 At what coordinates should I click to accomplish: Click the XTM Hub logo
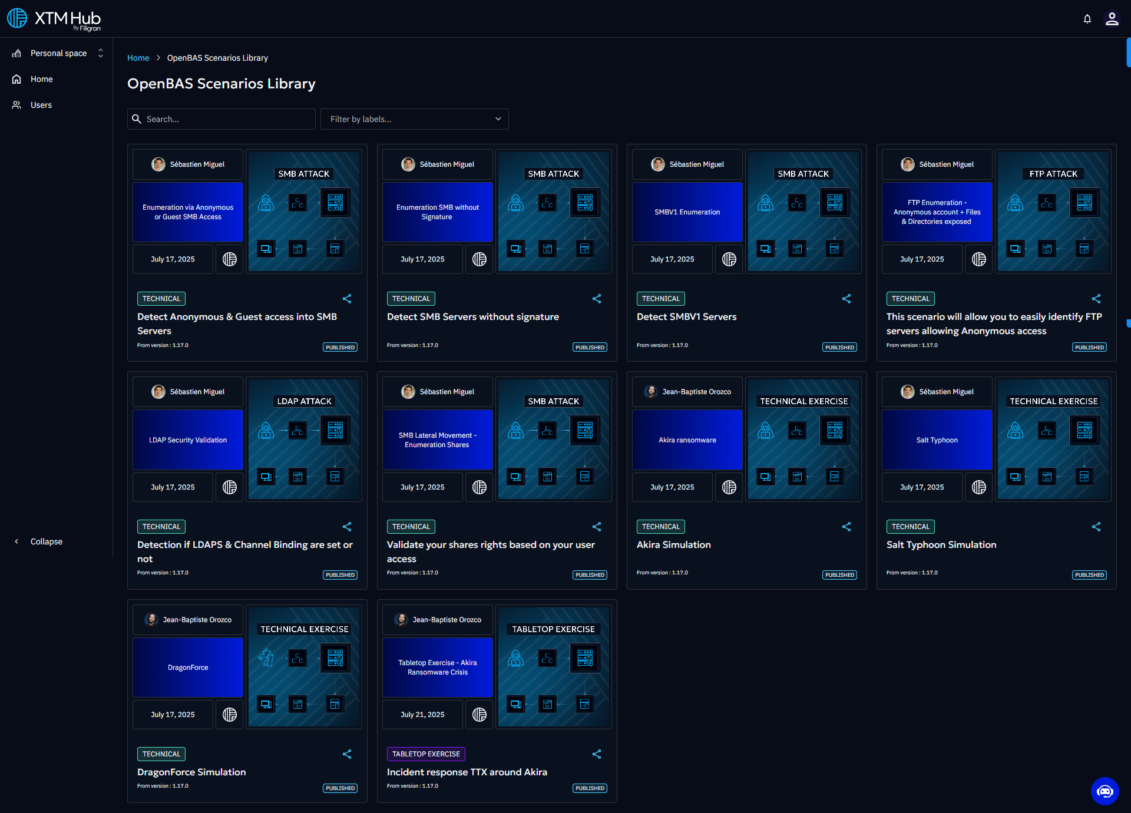click(x=54, y=19)
